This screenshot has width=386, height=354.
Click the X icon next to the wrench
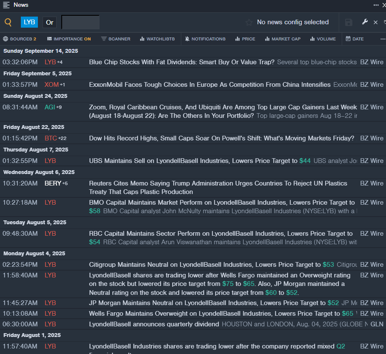375,23
